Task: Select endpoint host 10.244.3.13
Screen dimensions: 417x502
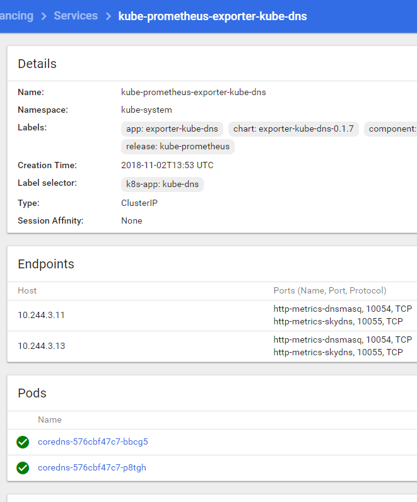Action: 42,346
